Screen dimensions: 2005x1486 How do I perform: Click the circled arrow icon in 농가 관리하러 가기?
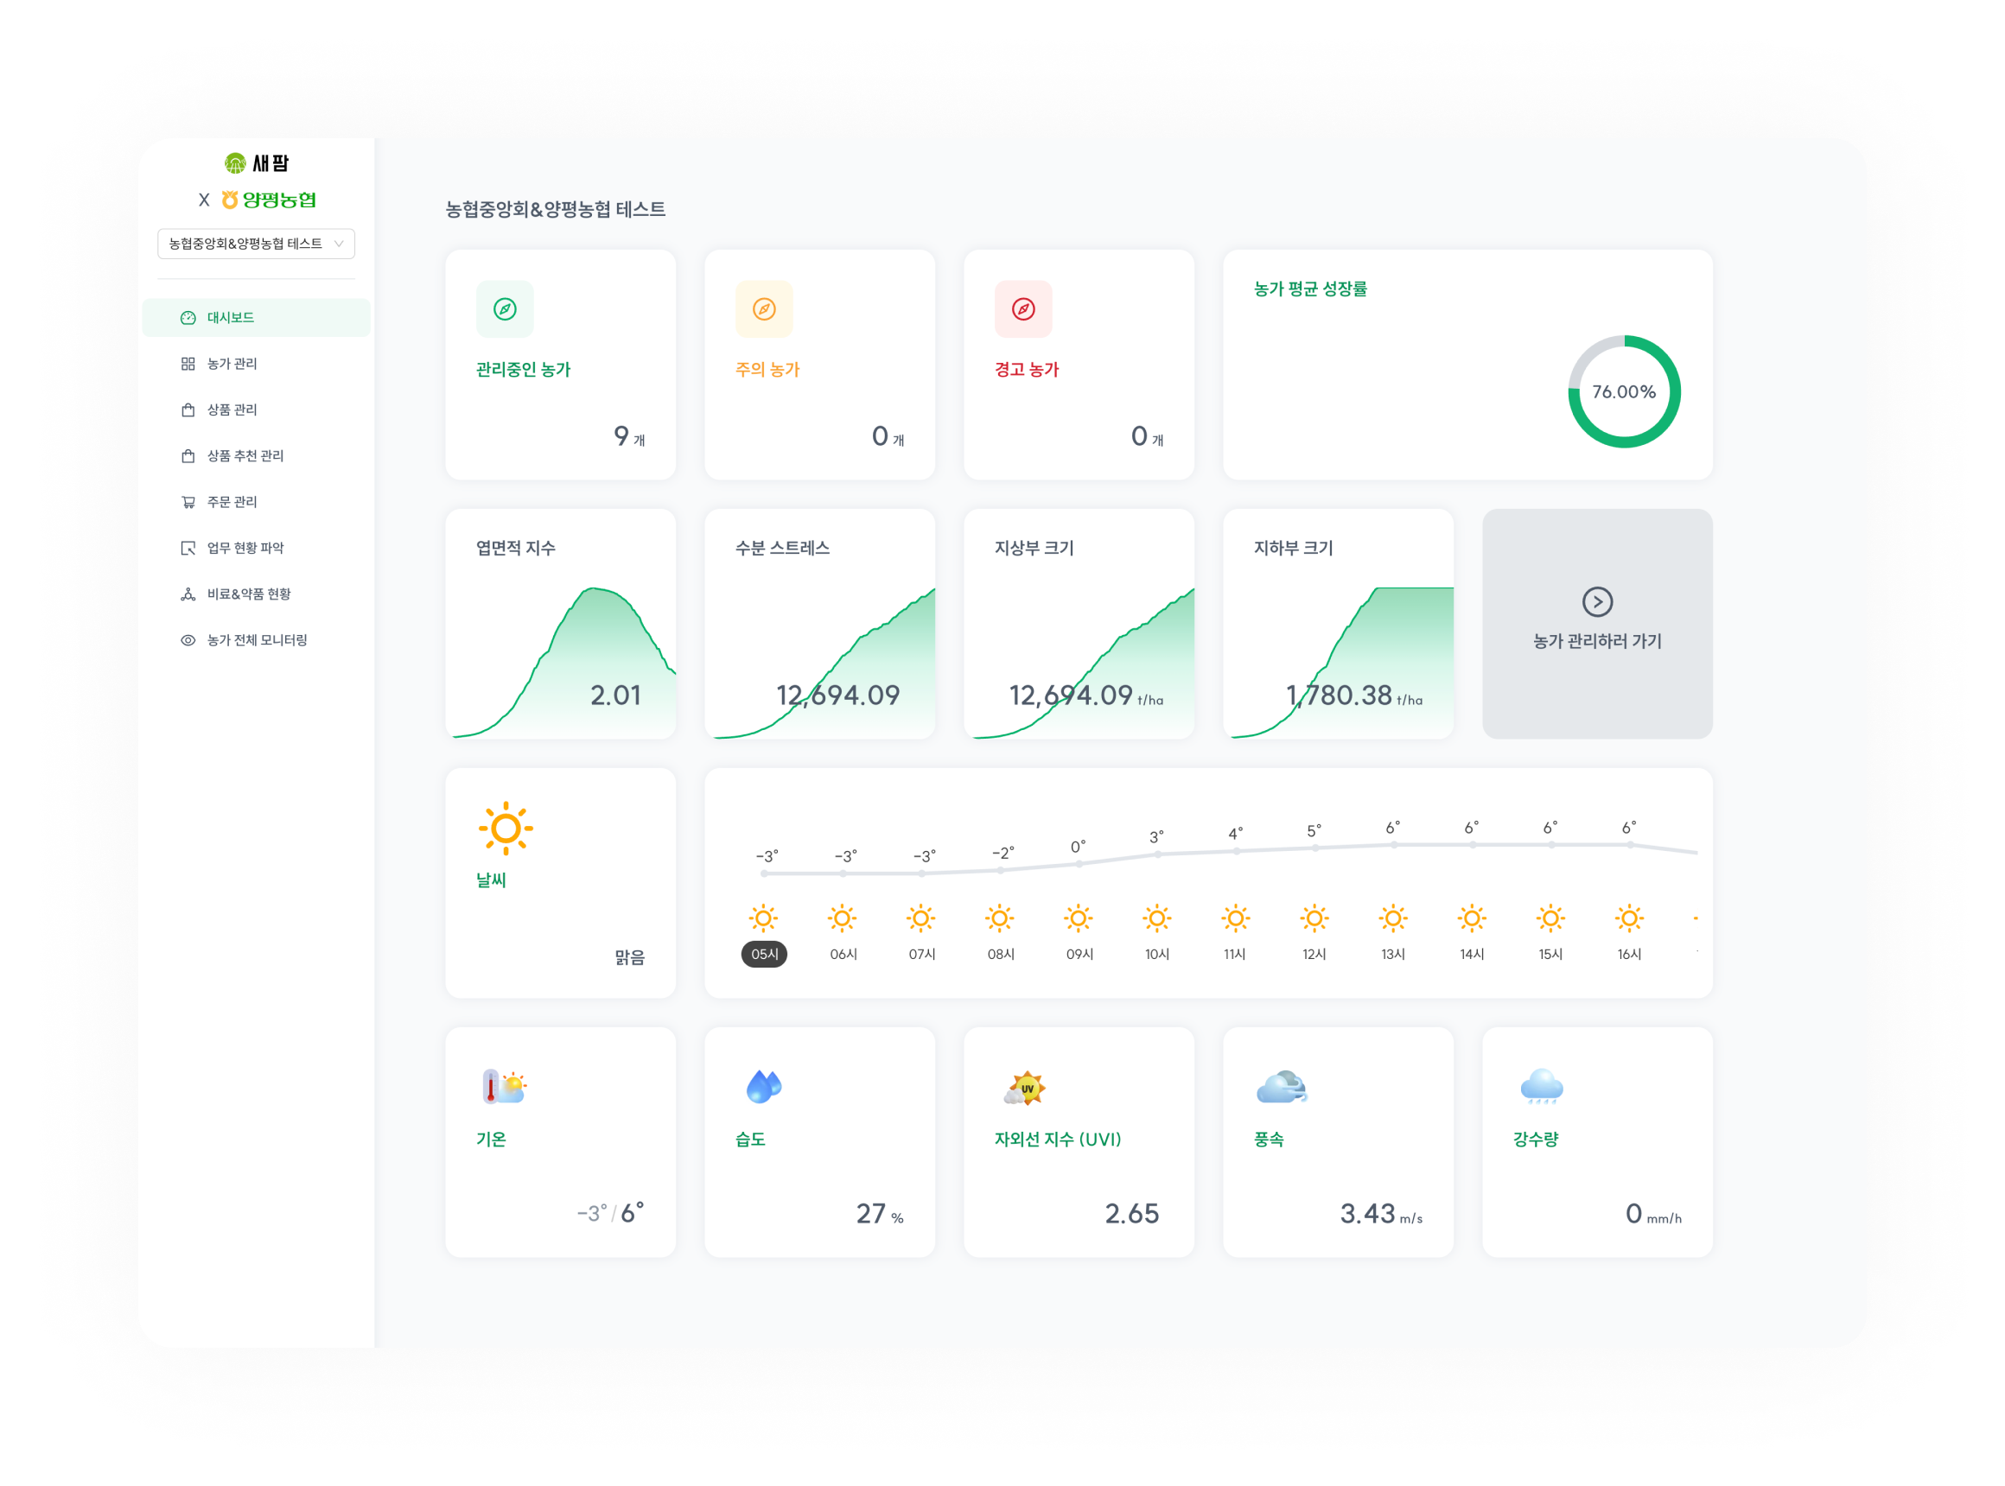click(1597, 602)
